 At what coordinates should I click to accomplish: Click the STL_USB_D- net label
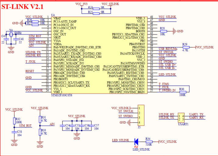pyautogui.click(x=167, y=68)
